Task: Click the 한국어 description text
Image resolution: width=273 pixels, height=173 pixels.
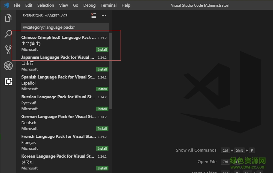Action: click(27, 162)
